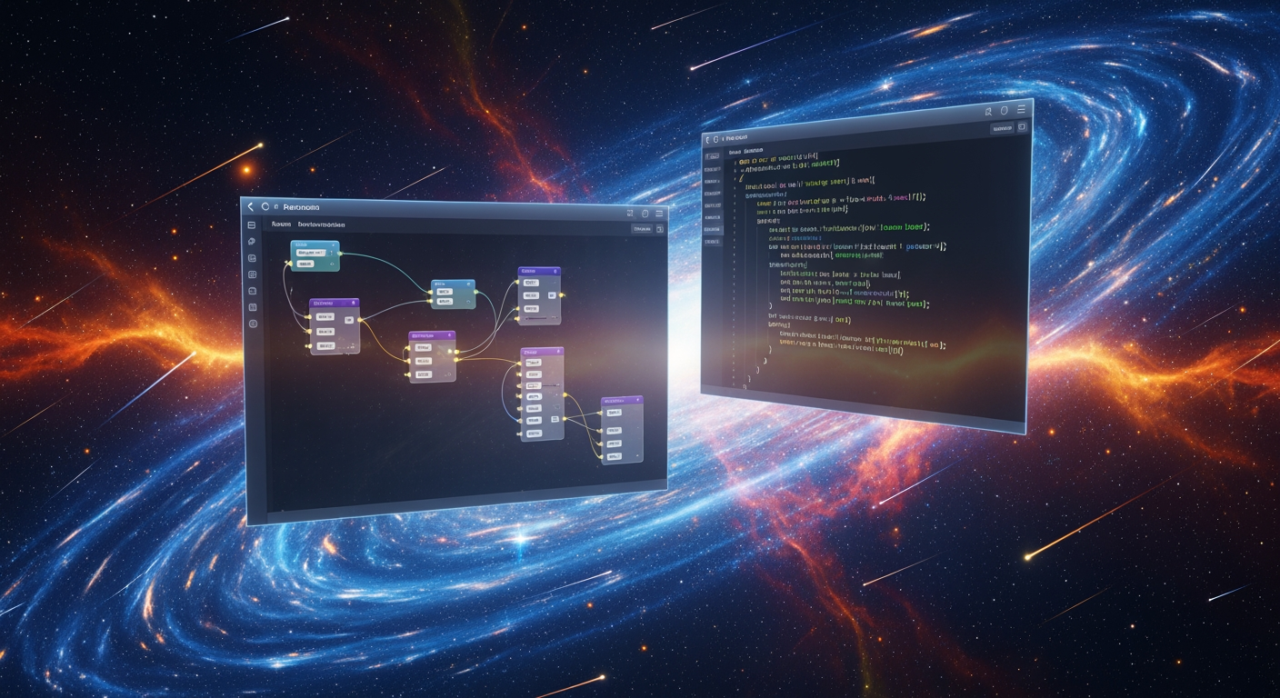The width and height of the screenshot is (1280, 698).
Task: Click the back arrow in the node editor window
Action: (x=250, y=207)
